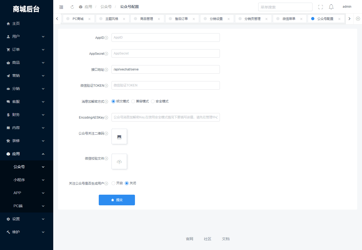
Task: Click the AppID info icon
Action: [106, 38]
